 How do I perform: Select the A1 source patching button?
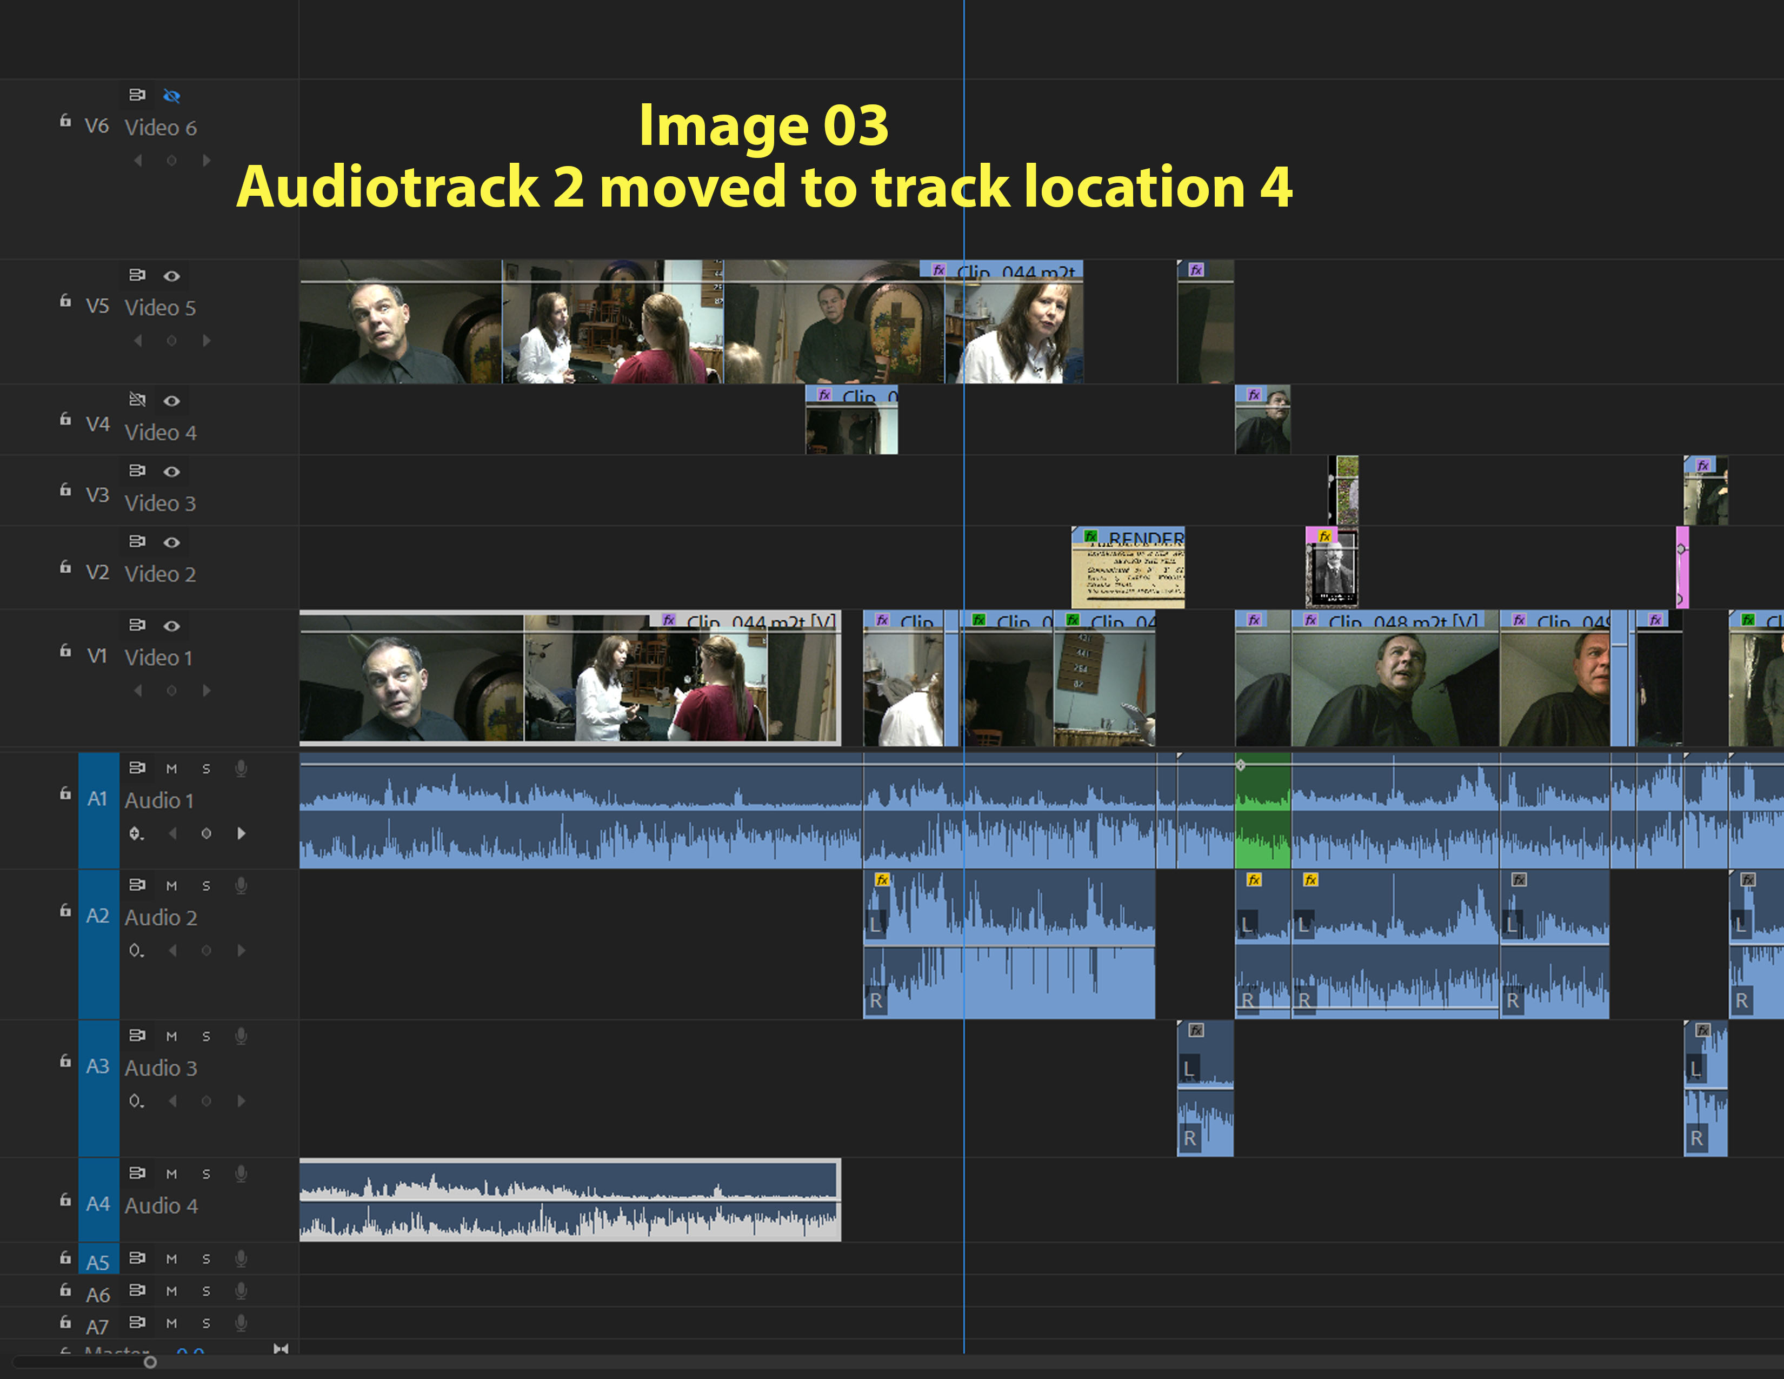pyautogui.click(x=98, y=799)
